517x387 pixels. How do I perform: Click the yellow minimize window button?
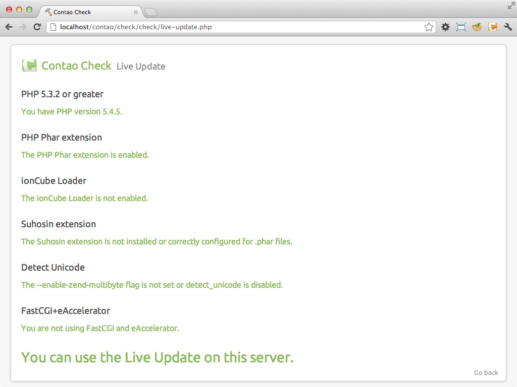tap(19, 10)
